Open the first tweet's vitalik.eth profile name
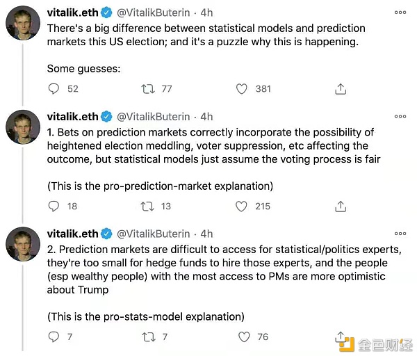 tap(73, 13)
